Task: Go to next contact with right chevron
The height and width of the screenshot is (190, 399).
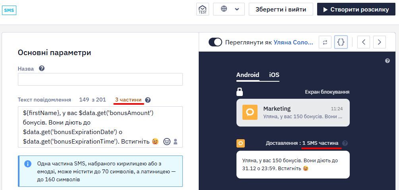Action: pyautogui.click(x=380, y=42)
